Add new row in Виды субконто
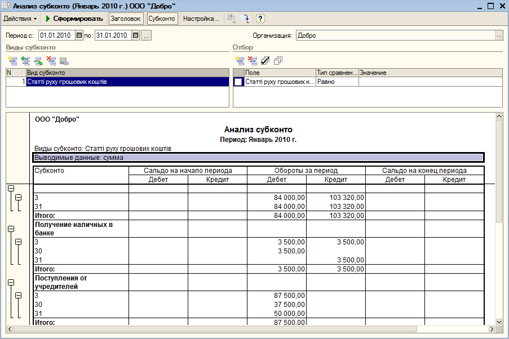Screen dimensions: 509x339 [x=12, y=60]
